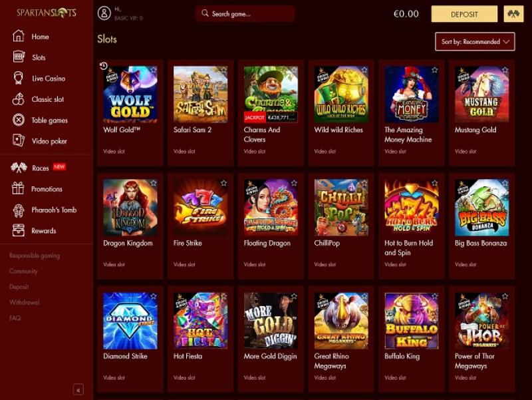Toggle favorite star on Dragon Kingdom

154,183
